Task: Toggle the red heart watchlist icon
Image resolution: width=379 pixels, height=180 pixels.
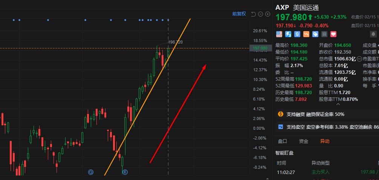Action: (x=333, y=34)
